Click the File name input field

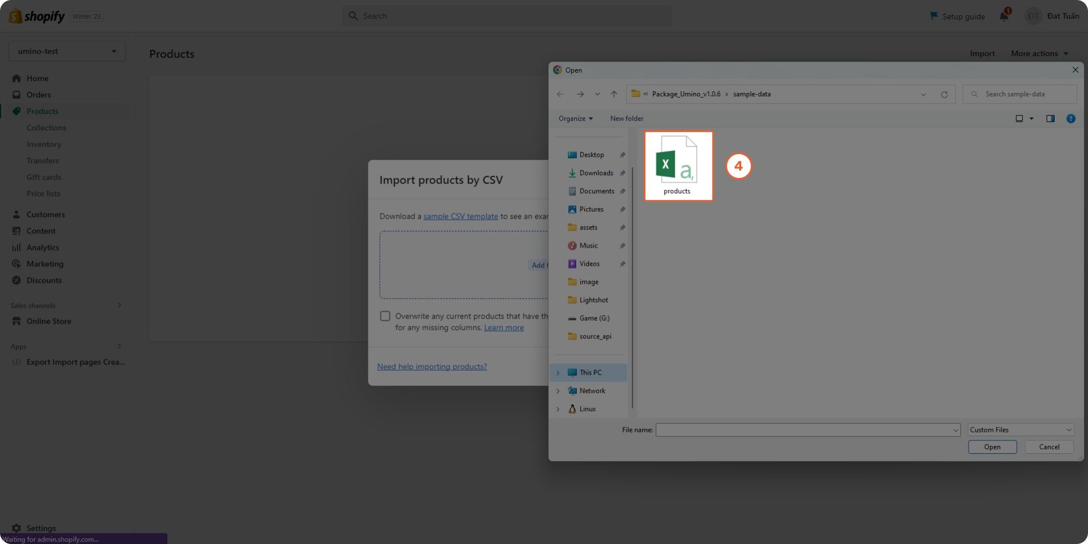tap(804, 430)
